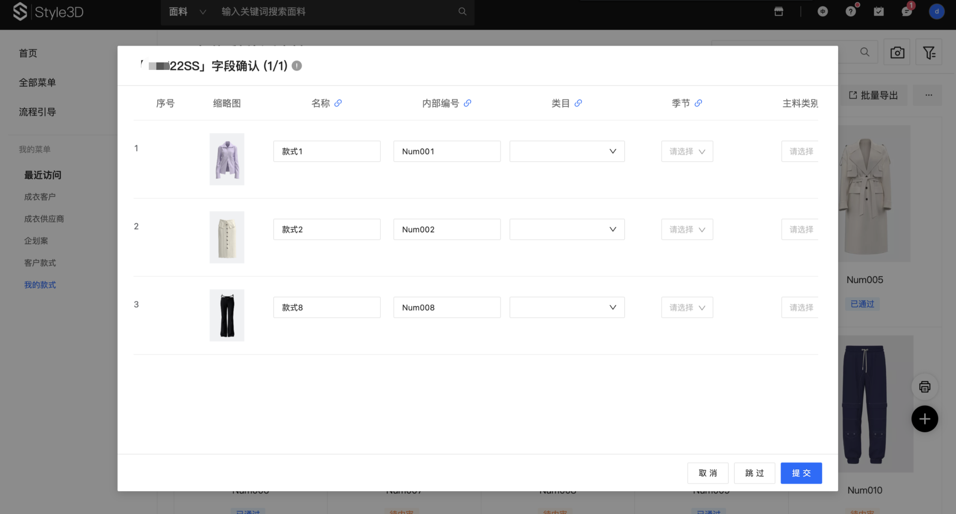Click the purple jacket thumbnail in row 1
The height and width of the screenshot is (514, 956).
(227, 159)
